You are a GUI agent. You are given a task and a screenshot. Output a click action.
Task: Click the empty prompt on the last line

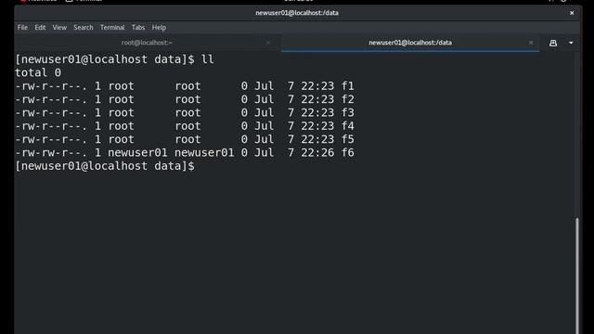105,166
